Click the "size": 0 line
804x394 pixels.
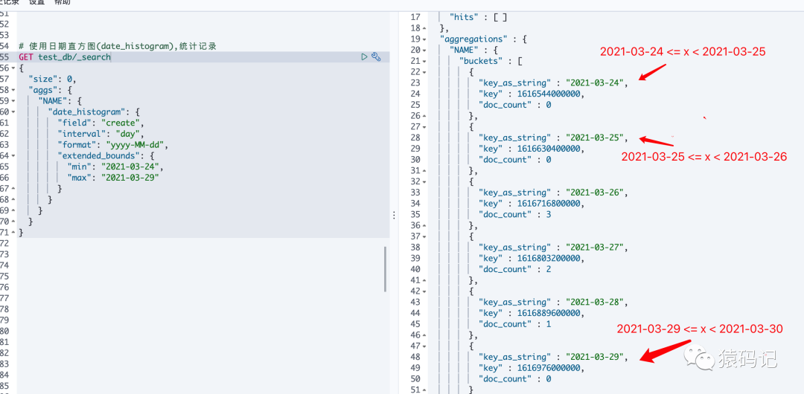(52, 79)
